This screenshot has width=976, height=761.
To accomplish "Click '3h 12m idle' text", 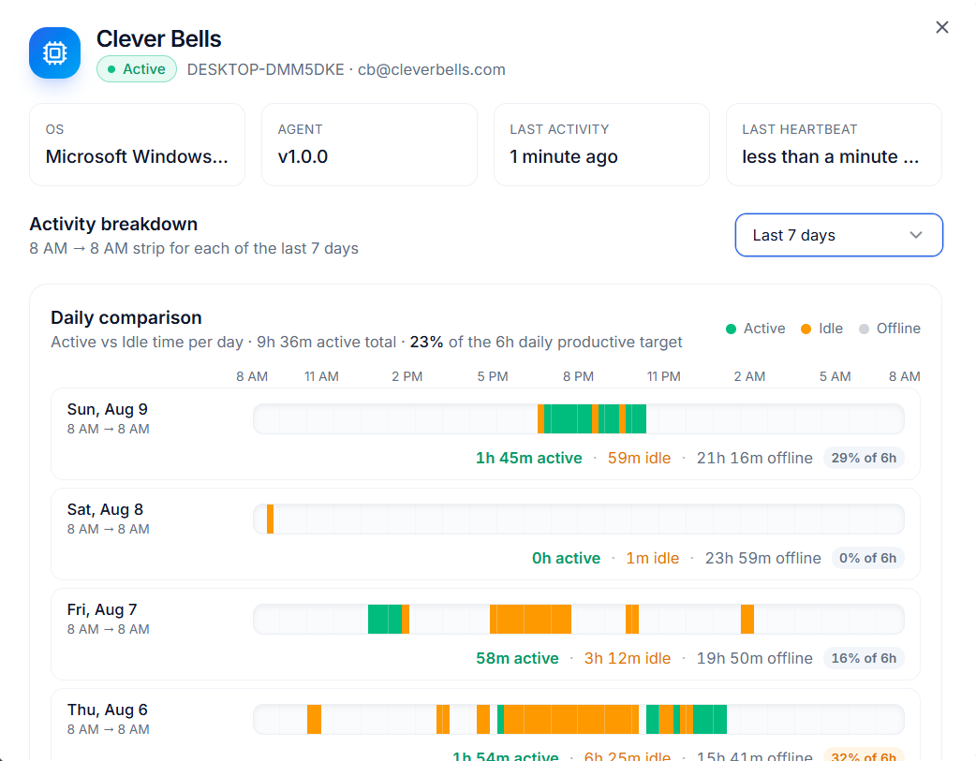I will pos(628,658).
